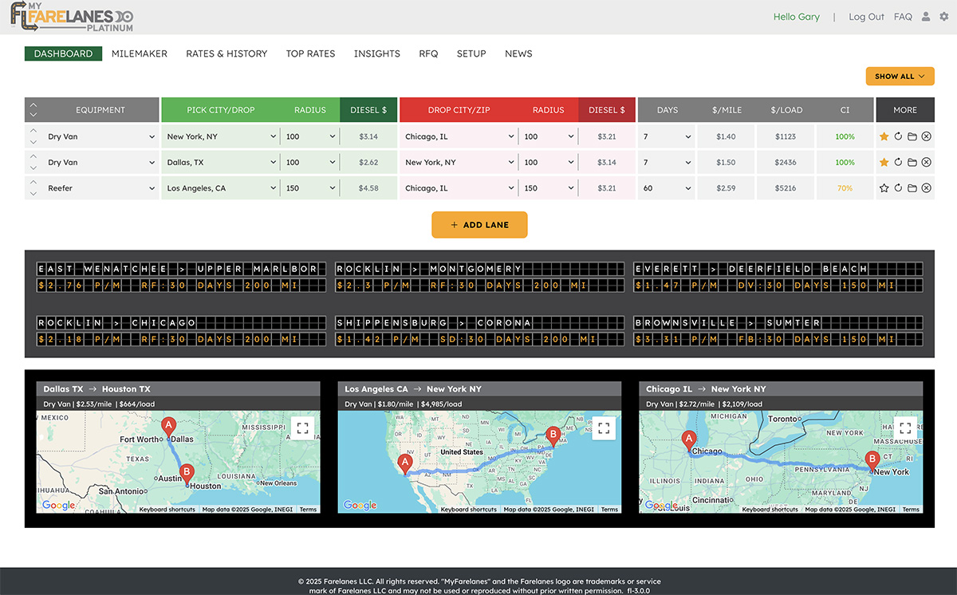The width and height of the screenshot is (957, 595).
Task: Click the user profile icon
Action: pos(926,17)
